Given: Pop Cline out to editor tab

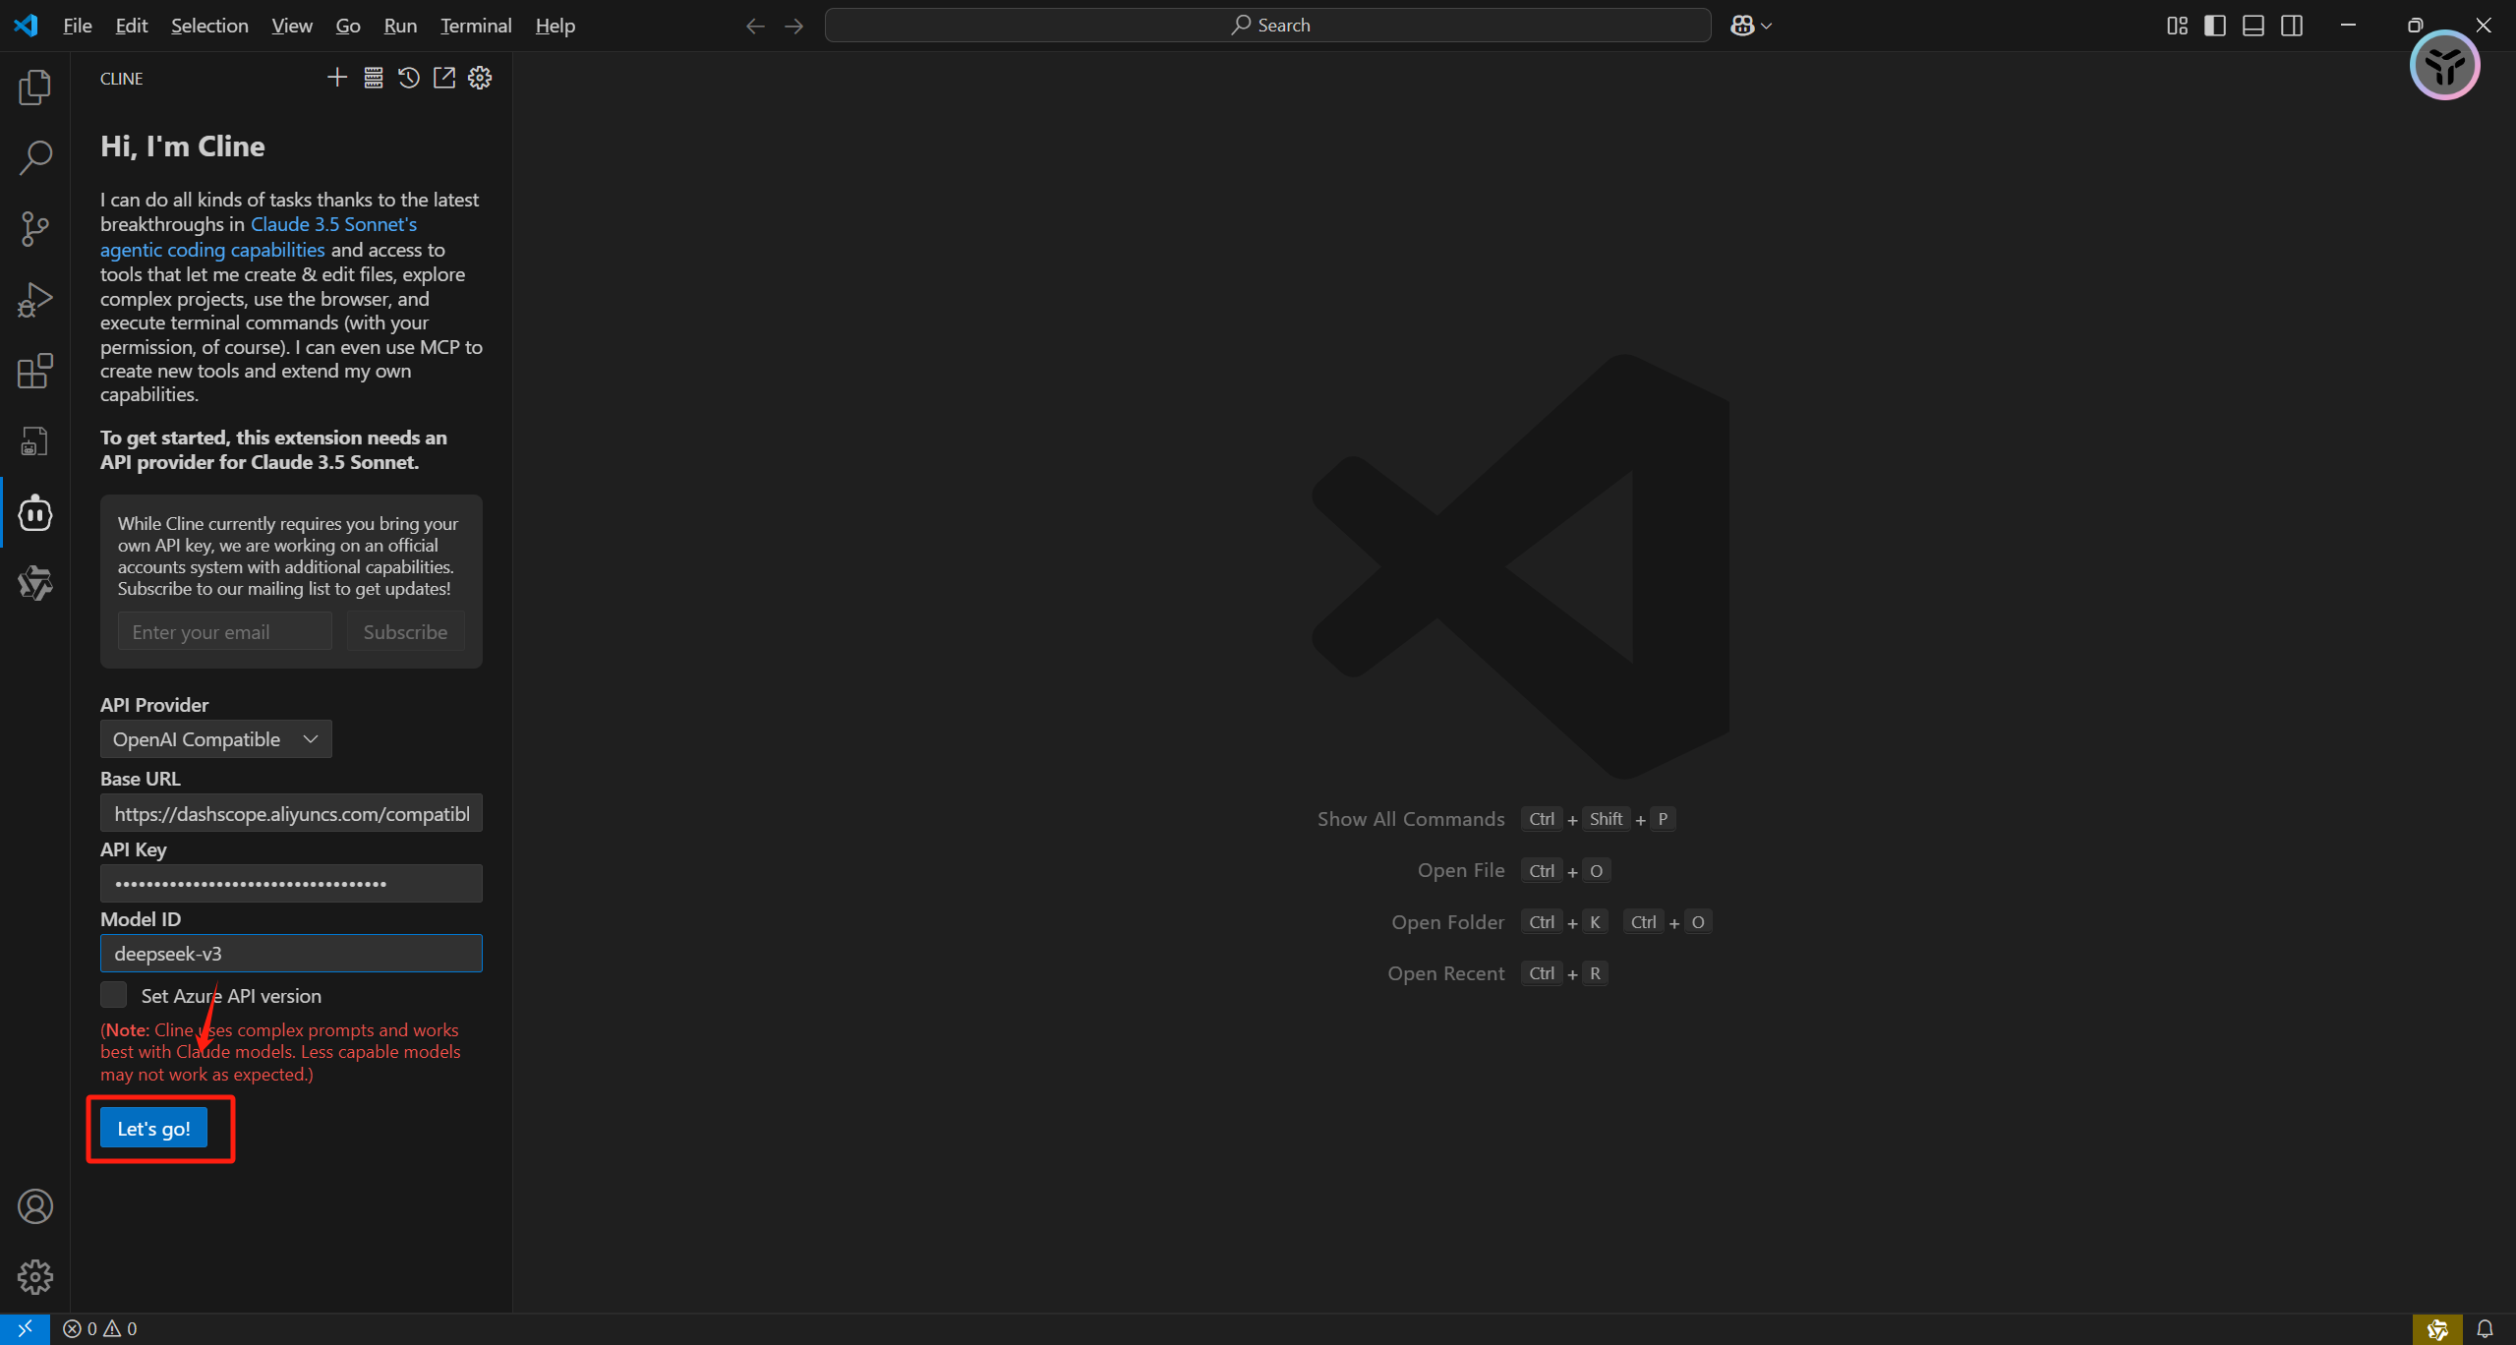Looking at the screenshot, I should pyautogui.click(x=444, y=78).
